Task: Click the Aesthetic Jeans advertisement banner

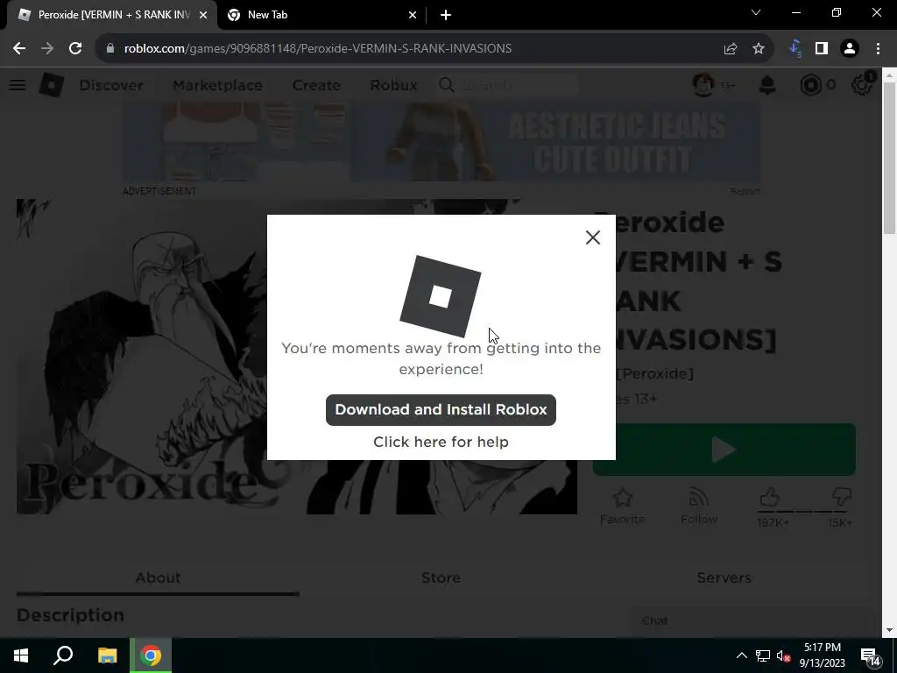Action: point(441,143)
